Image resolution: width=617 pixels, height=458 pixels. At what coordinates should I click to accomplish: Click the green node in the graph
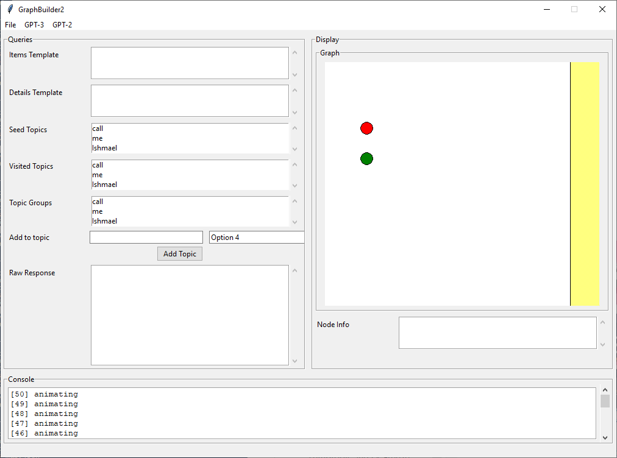coord(366,159)
